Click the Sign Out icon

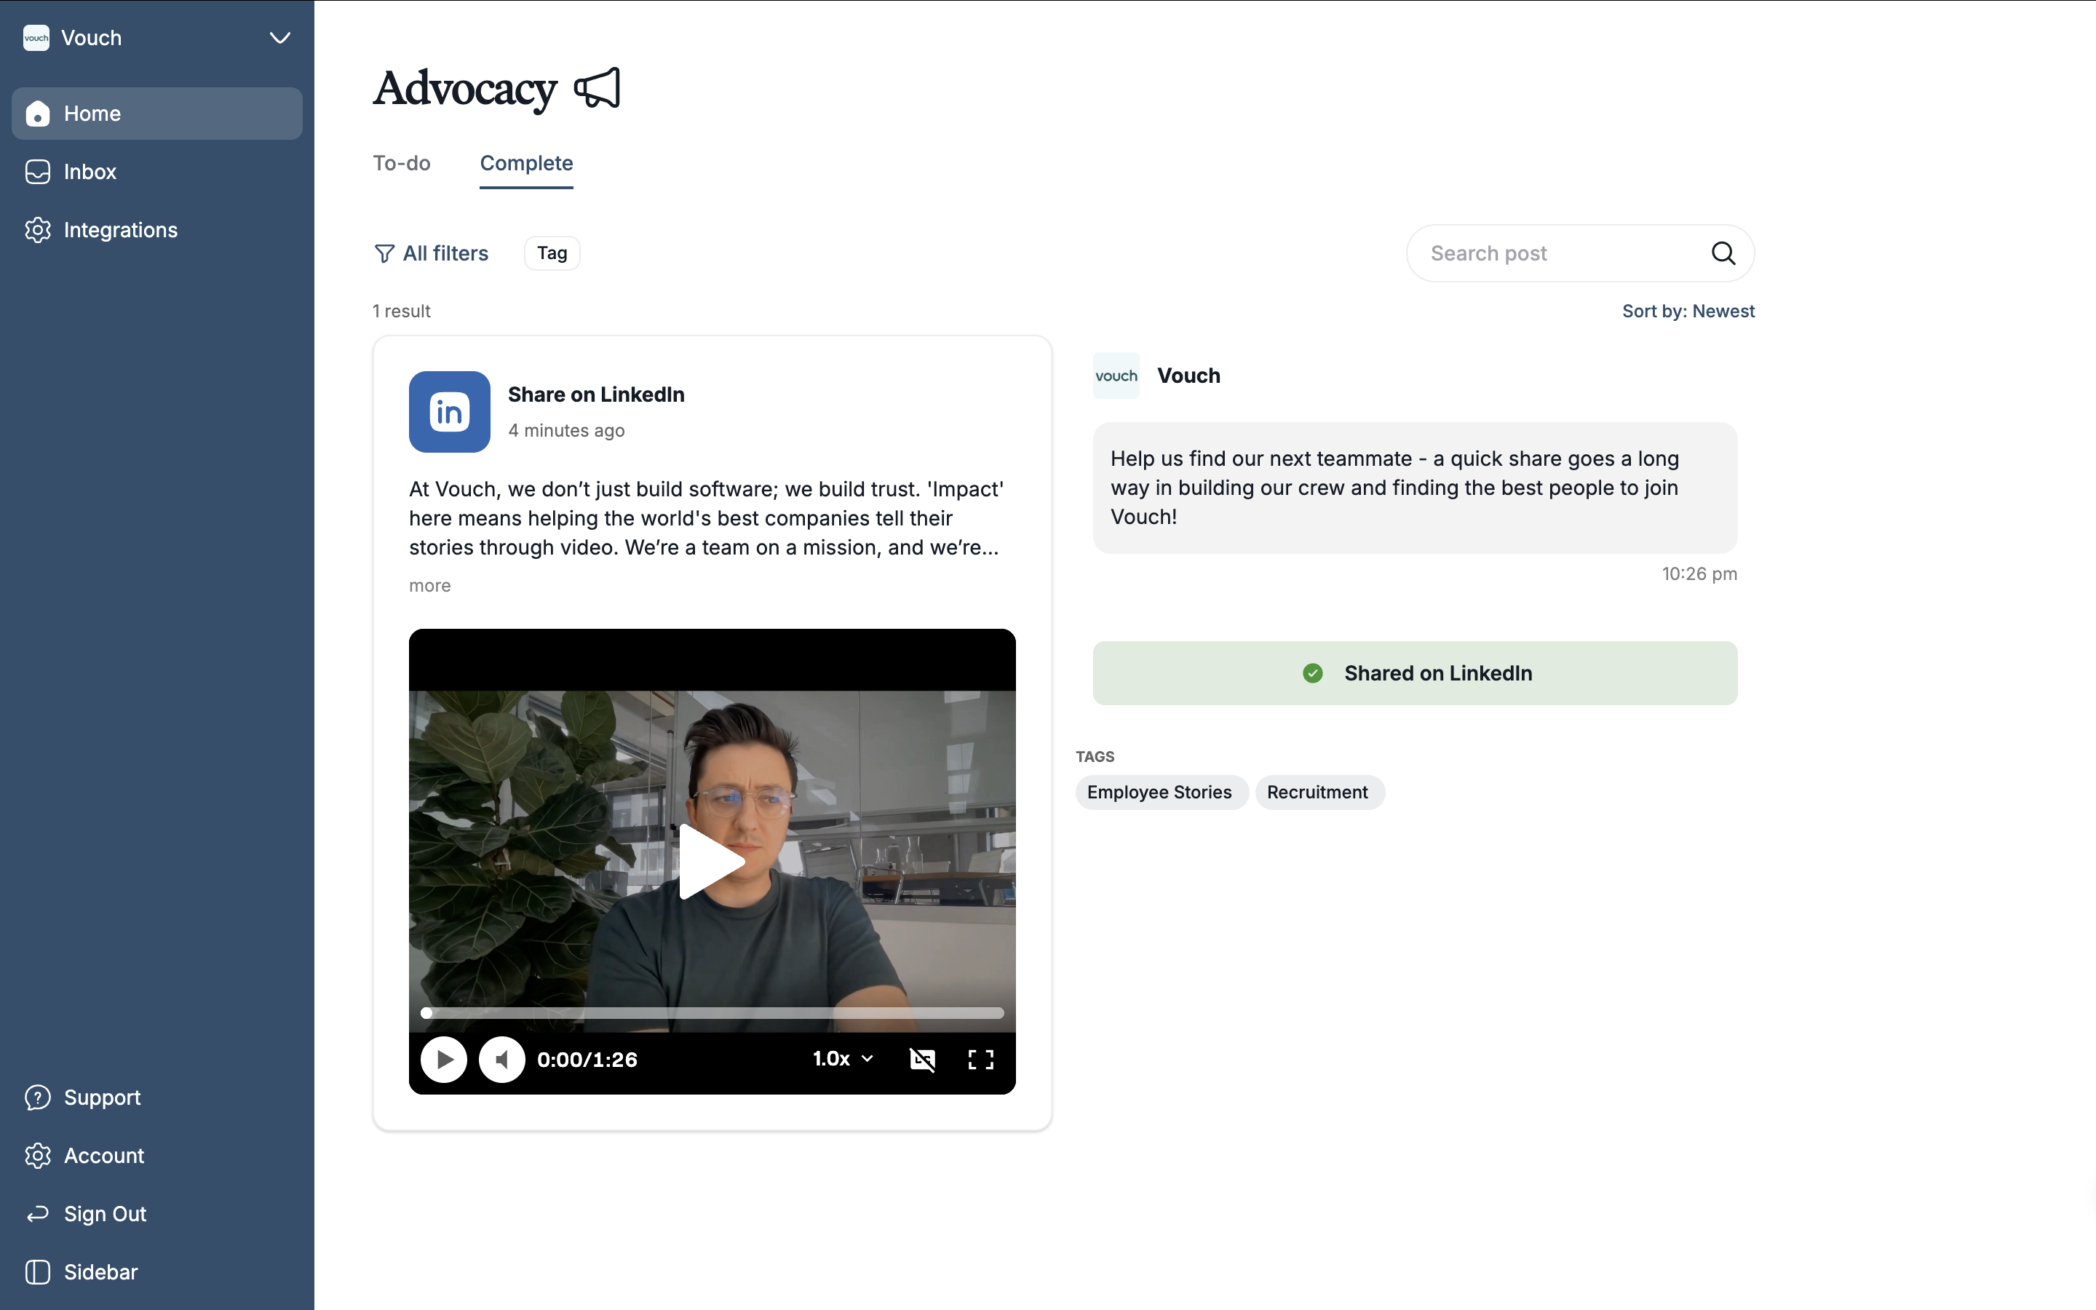click(x=37, y=1214)
